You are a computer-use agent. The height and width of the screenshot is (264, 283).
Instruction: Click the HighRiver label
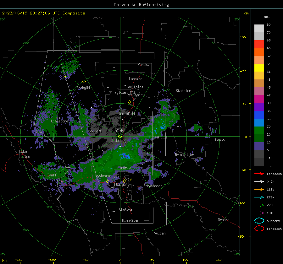(x=130, y=220)
